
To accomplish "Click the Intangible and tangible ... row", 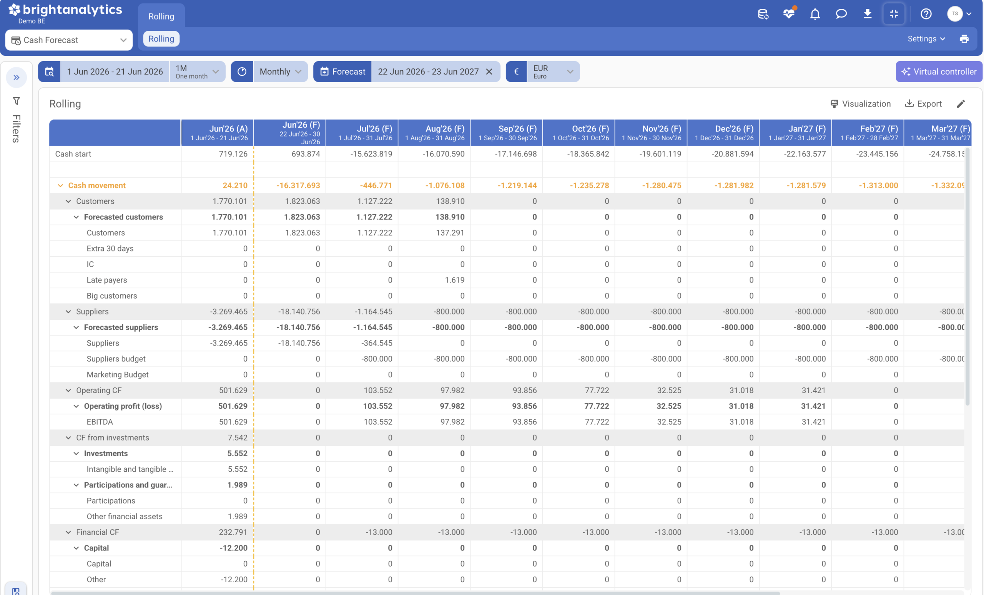I will (x=130, y=469).
